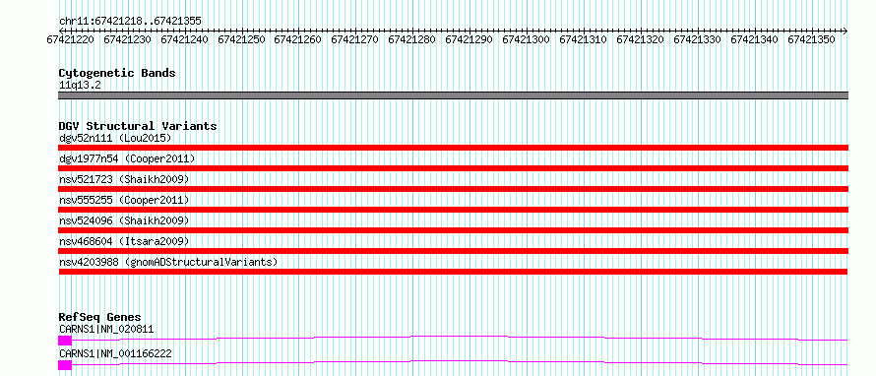Image resolution: width=876 pixels, height=376 pixels.
Task: Click the red bar for dgv1977n54
Action: coord(453,168)
